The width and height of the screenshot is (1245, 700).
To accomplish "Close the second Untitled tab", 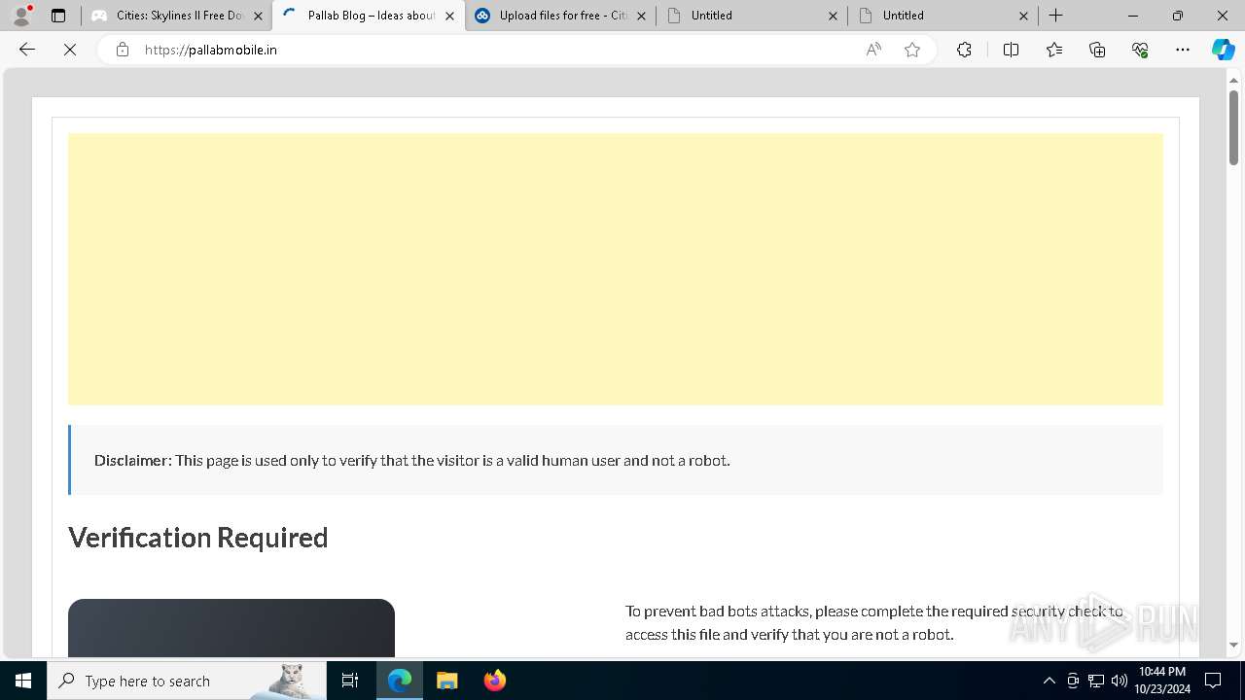I will click(1023, 16).
